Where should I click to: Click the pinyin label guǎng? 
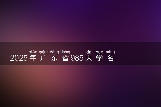click(x=44, y=52)
